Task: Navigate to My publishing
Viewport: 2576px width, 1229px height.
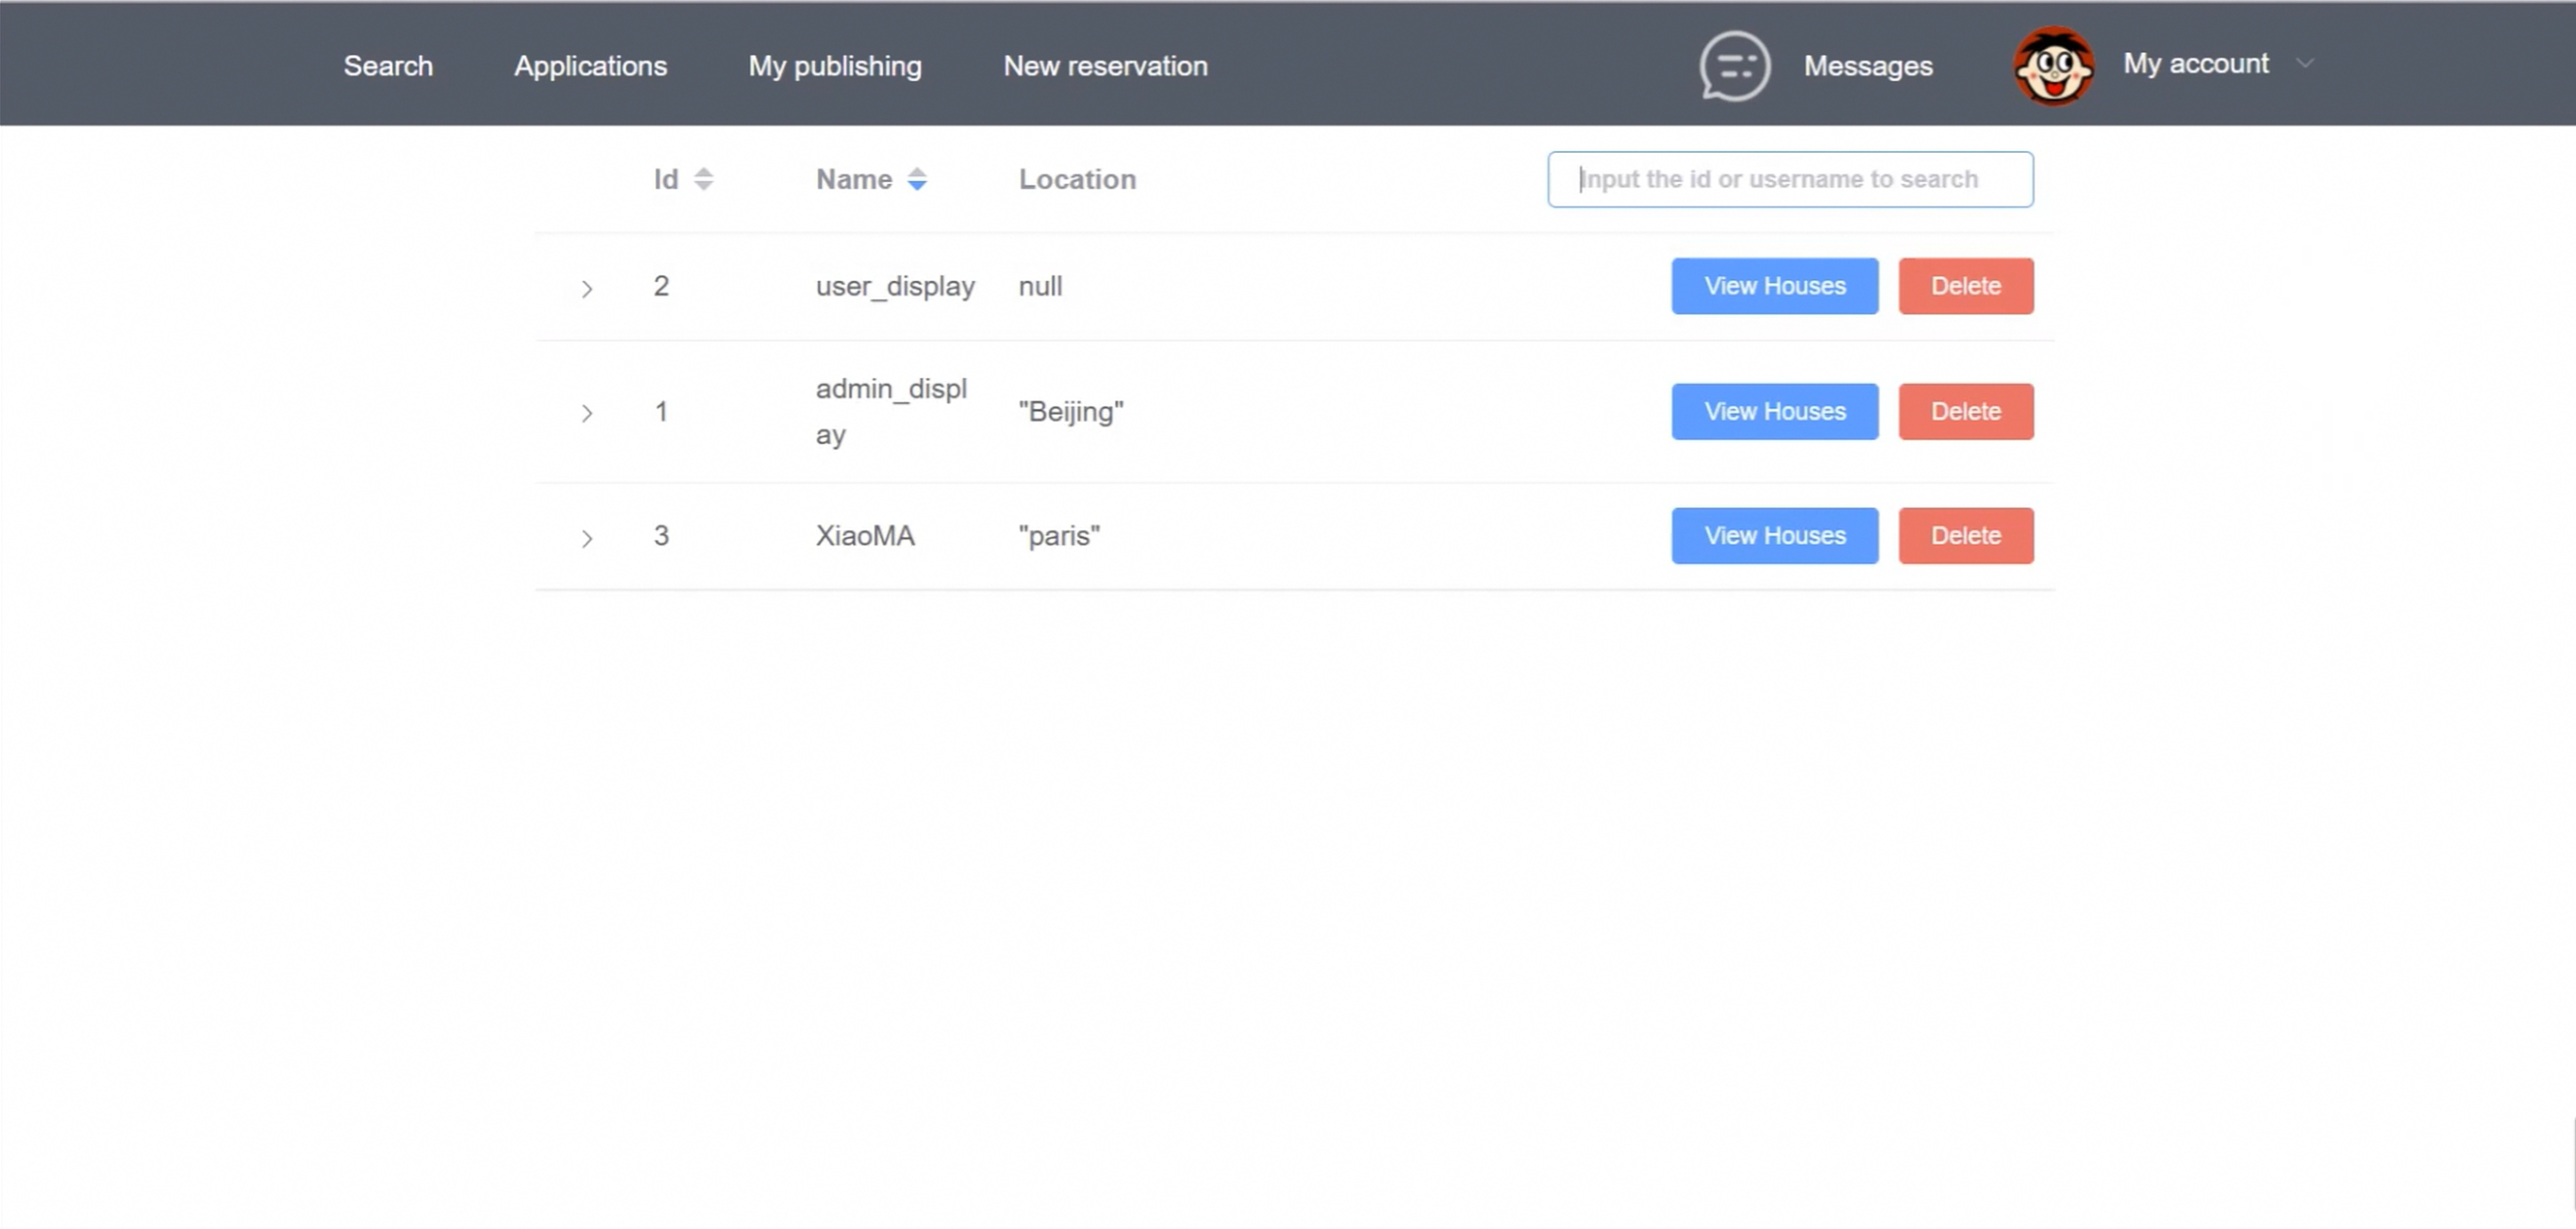Action: tap(834, 66)
